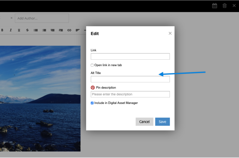Image resolution: width=239 pixels, height=158 pixels.
Task: Increase the paragraph indent
Action: click(x=61, y=30)
